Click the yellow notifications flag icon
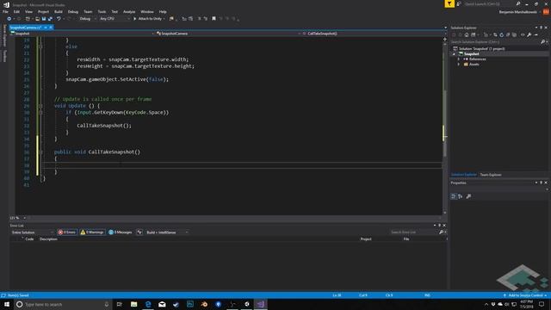The image size is (551, 310). point(449,3)
